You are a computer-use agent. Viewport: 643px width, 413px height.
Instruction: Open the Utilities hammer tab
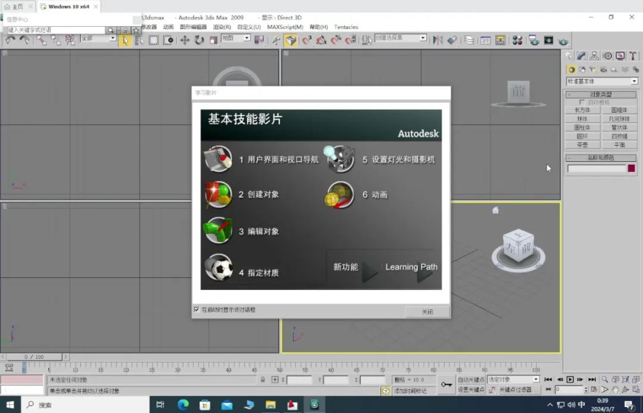(633, 56)
